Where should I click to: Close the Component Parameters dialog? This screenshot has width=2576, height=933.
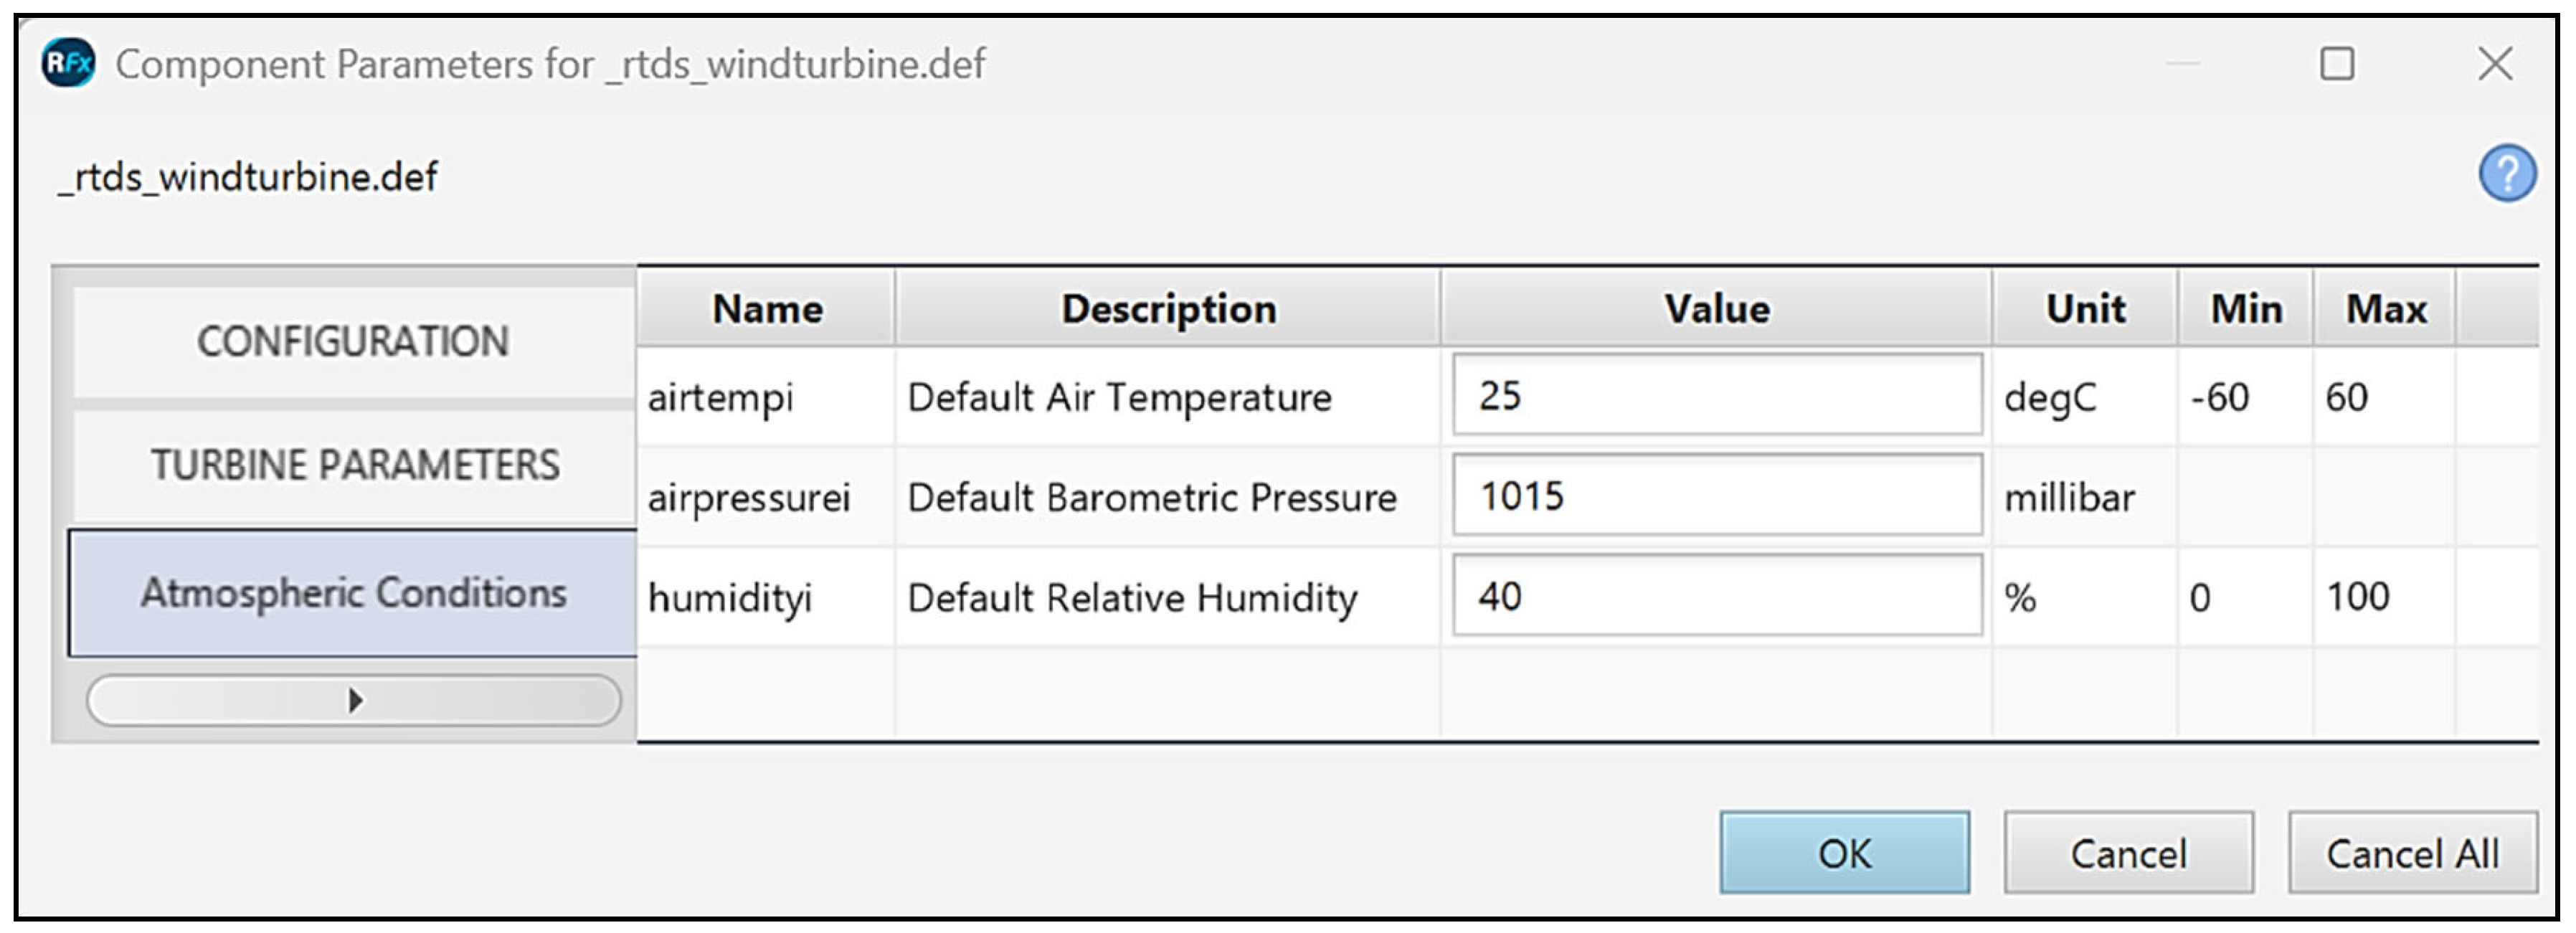[2495, 64]
